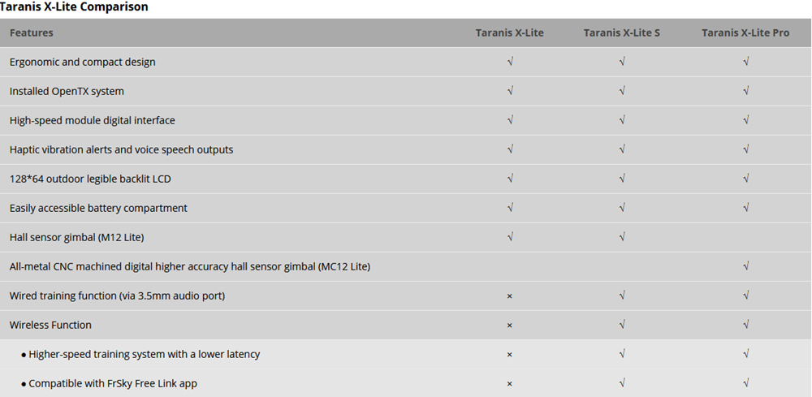
Task: Click X-Lite Pro checkmark for MC12 Lite gimbal
Action: (745, 266)
